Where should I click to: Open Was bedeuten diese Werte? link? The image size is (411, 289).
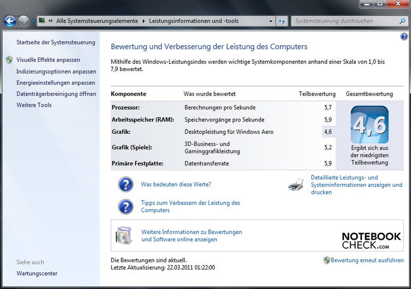[176, 185]
